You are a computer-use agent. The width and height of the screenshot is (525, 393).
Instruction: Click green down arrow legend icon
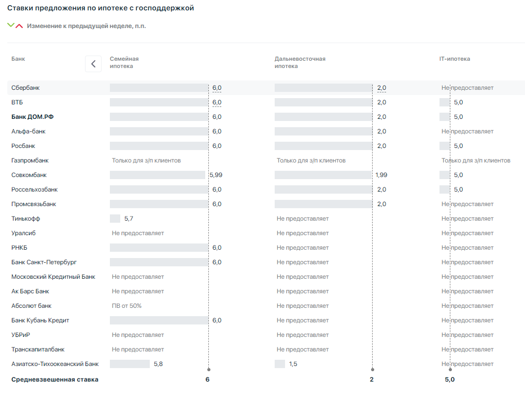[x=11, y=25]
